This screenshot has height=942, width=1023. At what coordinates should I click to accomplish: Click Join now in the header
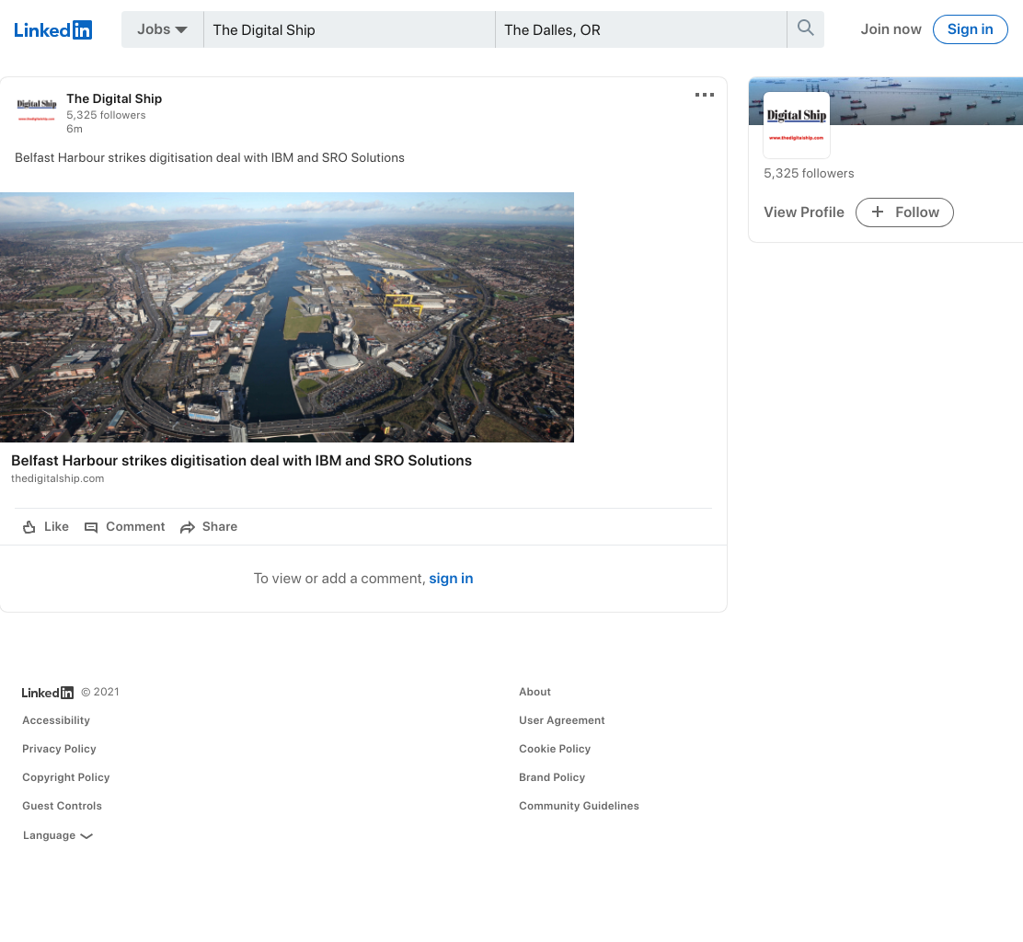click(891, 29)
